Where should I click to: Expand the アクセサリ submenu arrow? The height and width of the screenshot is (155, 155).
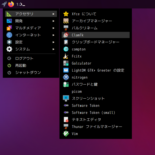[x=54, y=14]
